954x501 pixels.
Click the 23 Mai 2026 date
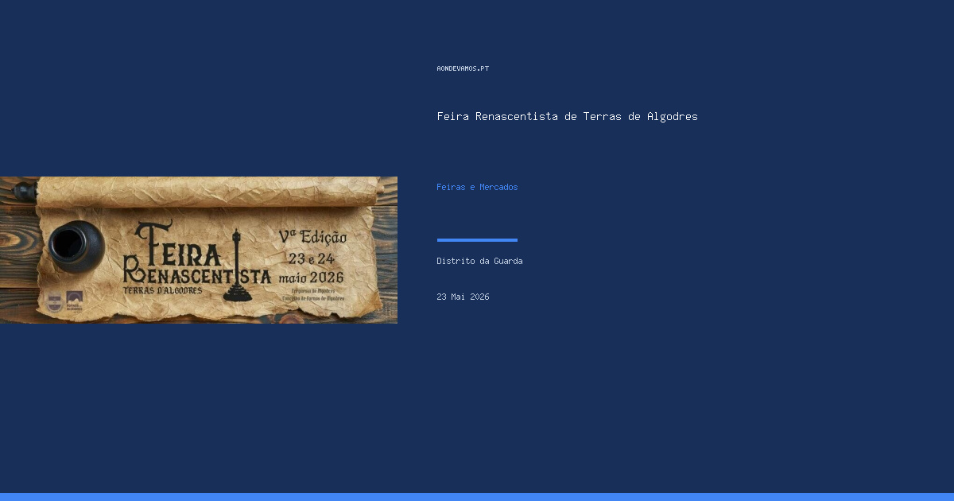463,297
